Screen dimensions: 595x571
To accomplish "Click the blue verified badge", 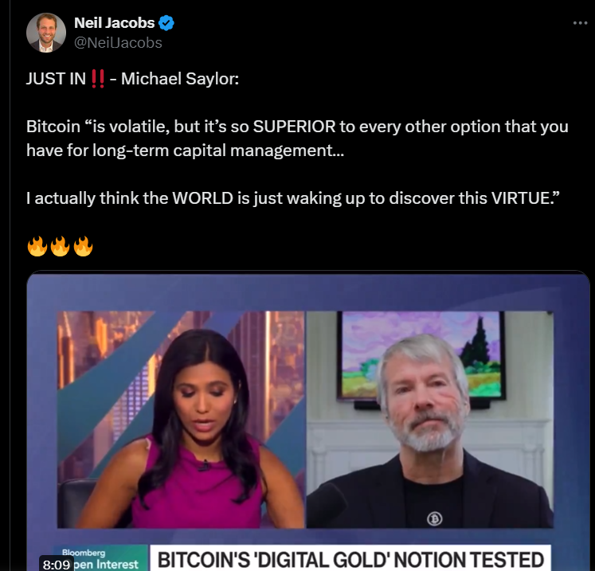I will click(166, 23).
